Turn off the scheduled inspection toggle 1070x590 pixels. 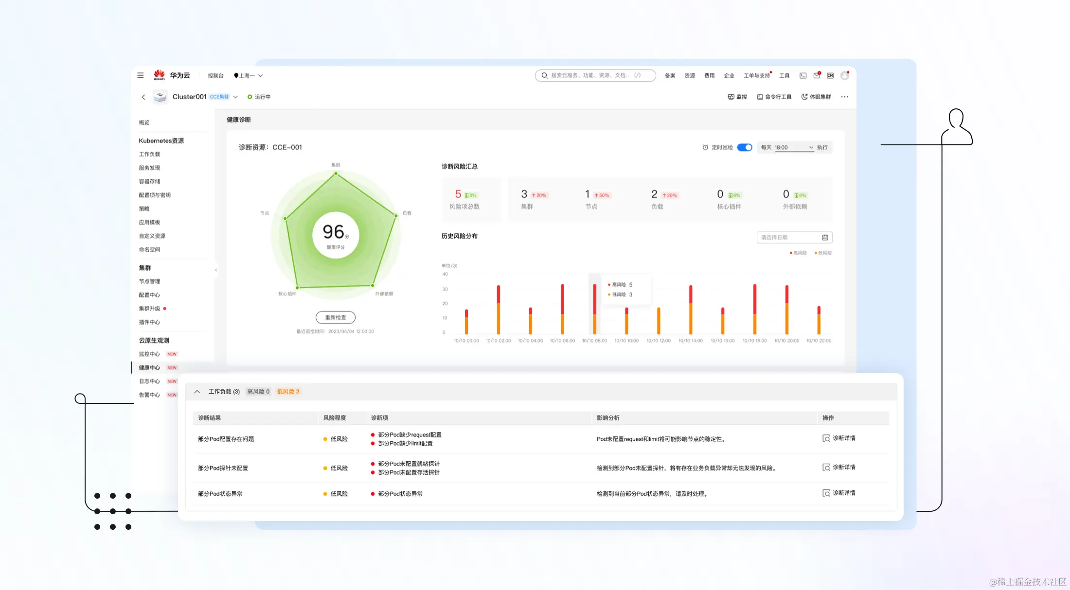(x=744, y=147)
